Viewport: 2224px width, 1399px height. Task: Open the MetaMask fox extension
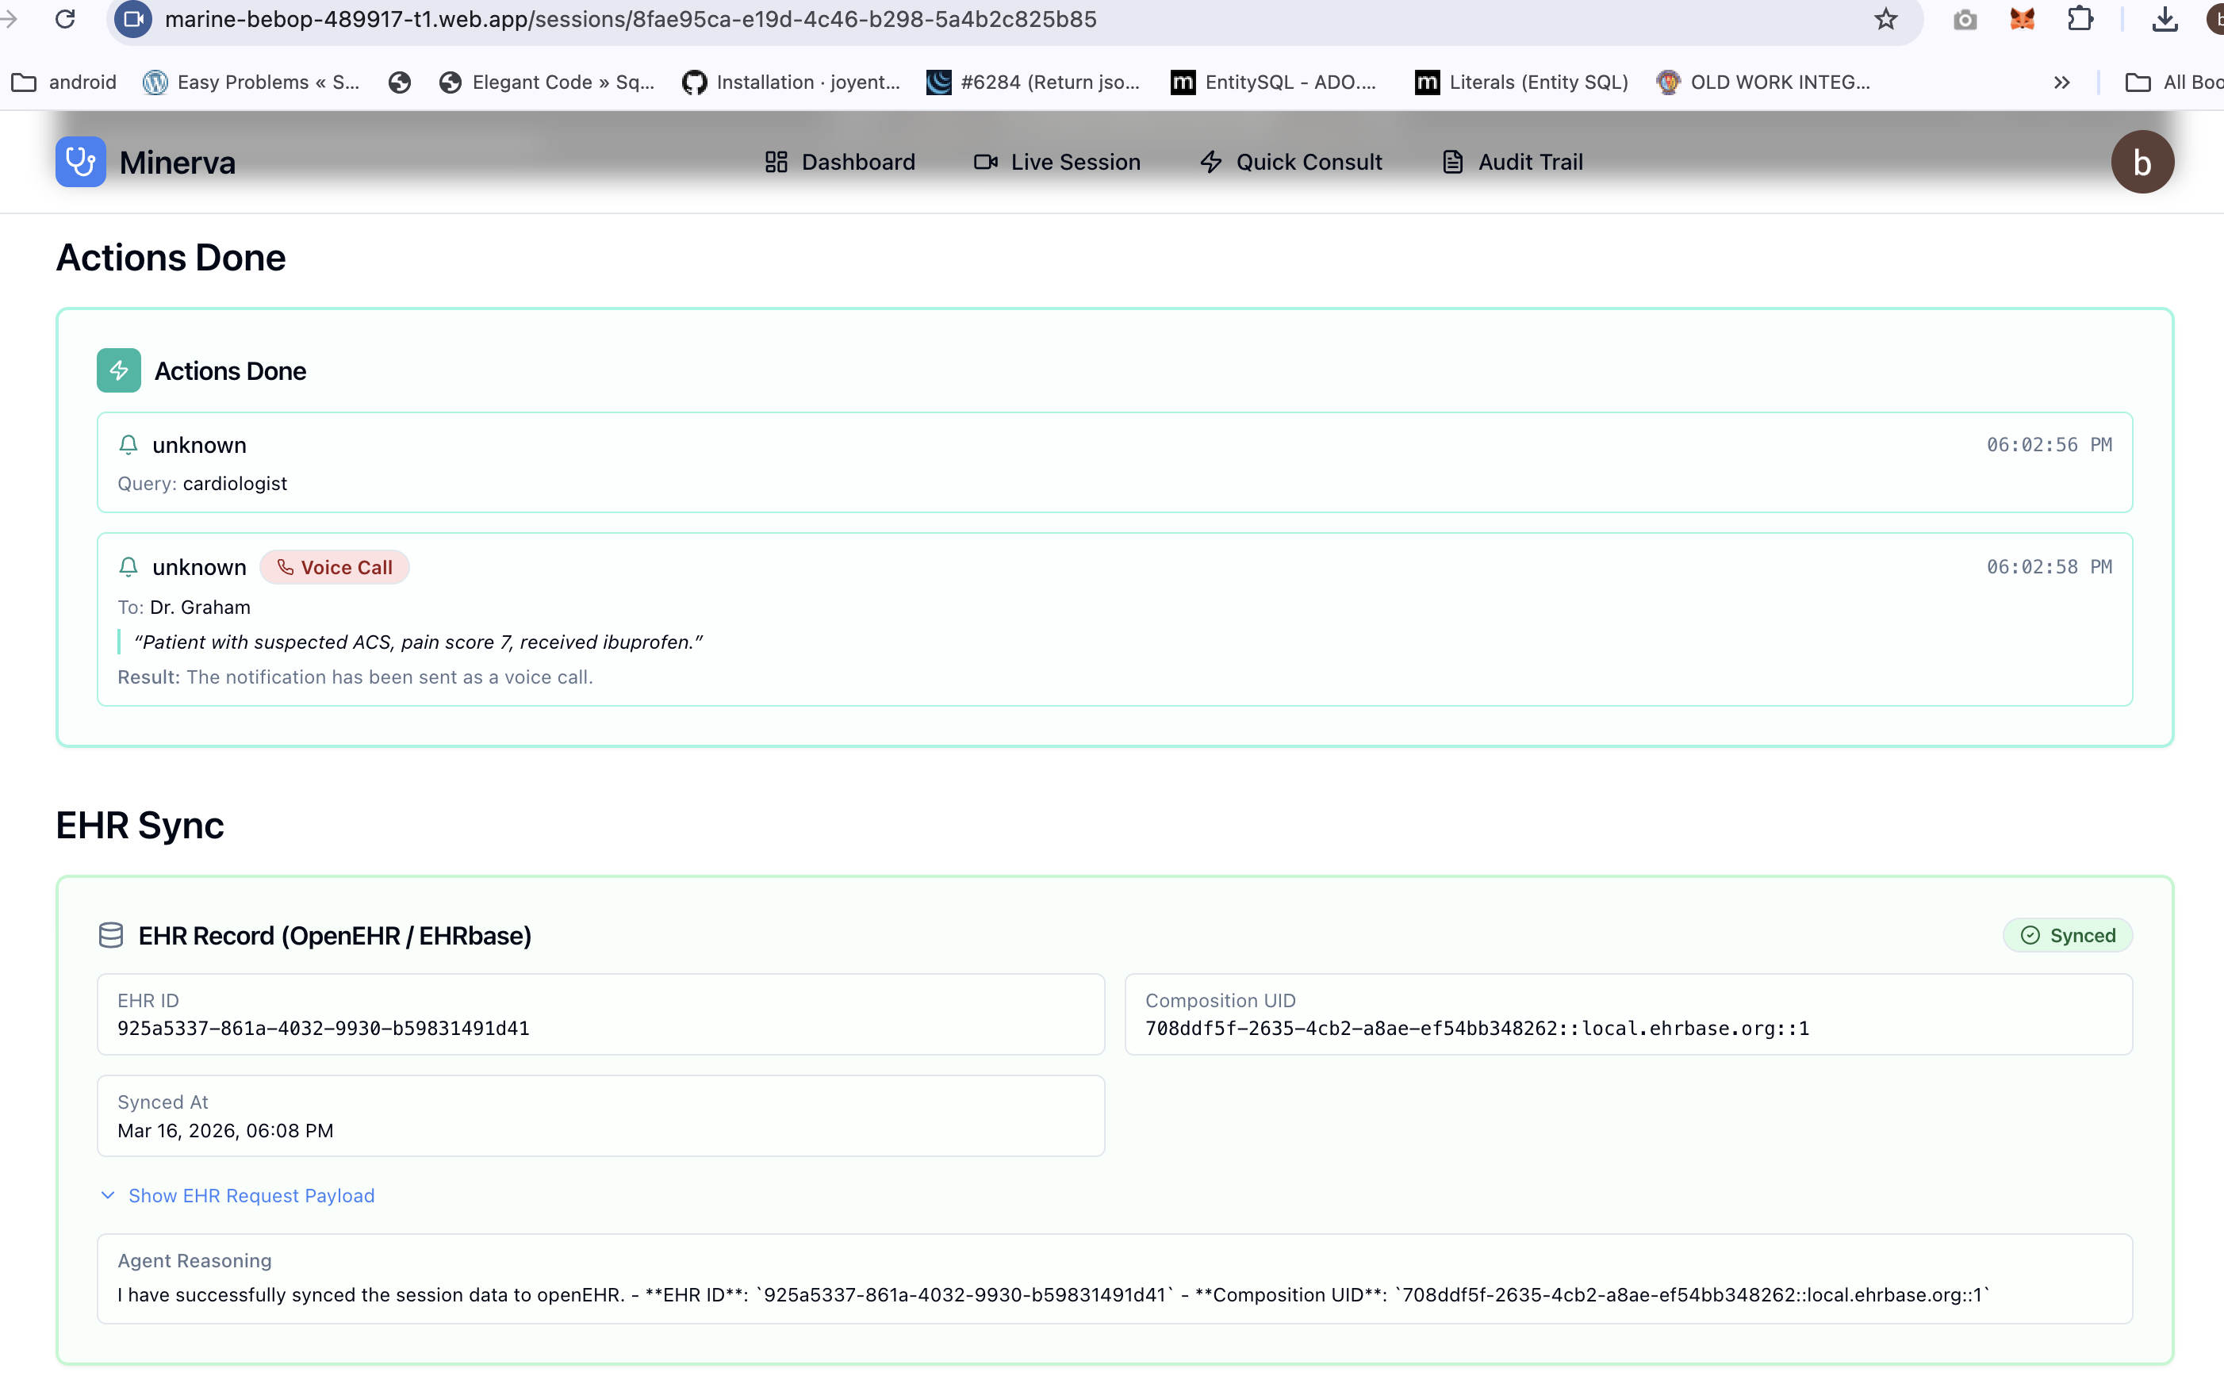coord(2022,19)
